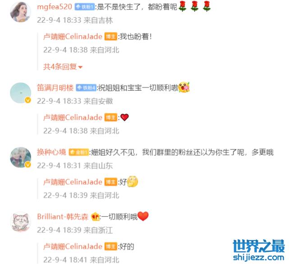Open 换种心境 user profile link
The image size is (289, 264).
coord(51,152)
